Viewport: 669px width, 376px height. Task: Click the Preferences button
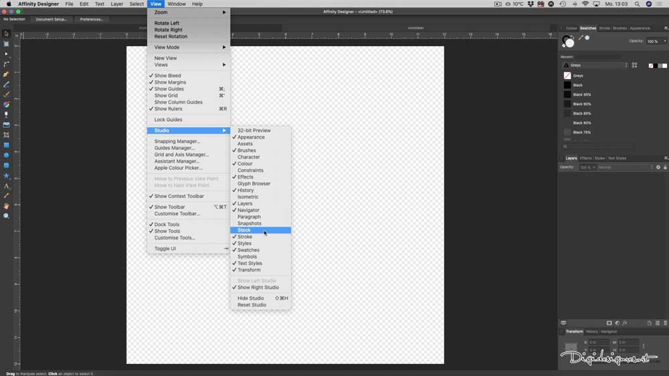coord(91,19)
